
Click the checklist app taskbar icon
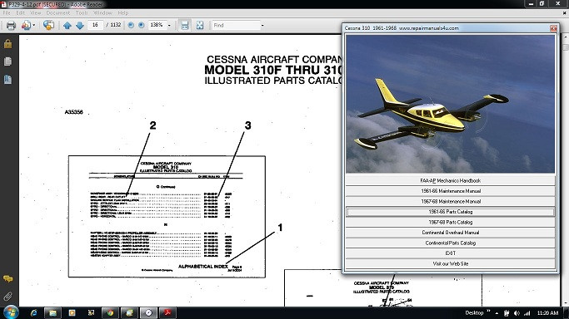click(91, 312)
